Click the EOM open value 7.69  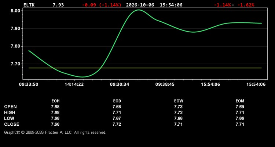click(x=240, y=107)
